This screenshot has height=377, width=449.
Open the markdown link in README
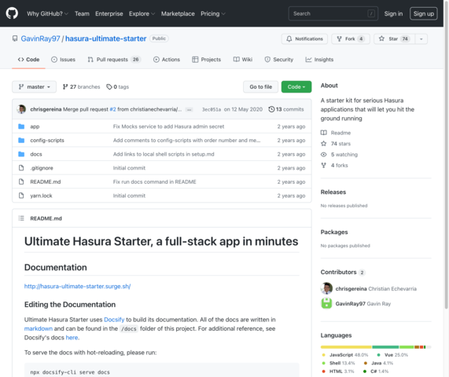click(x=39, y=328)
